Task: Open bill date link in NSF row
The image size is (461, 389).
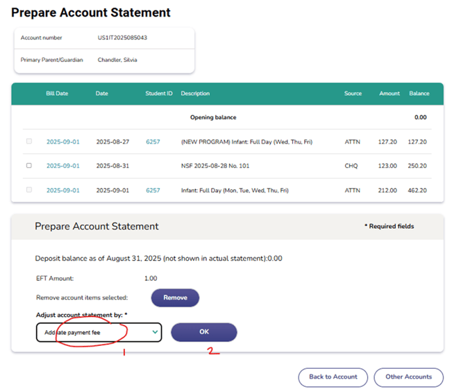Action: pyautogui.click(x=62, y=166)
